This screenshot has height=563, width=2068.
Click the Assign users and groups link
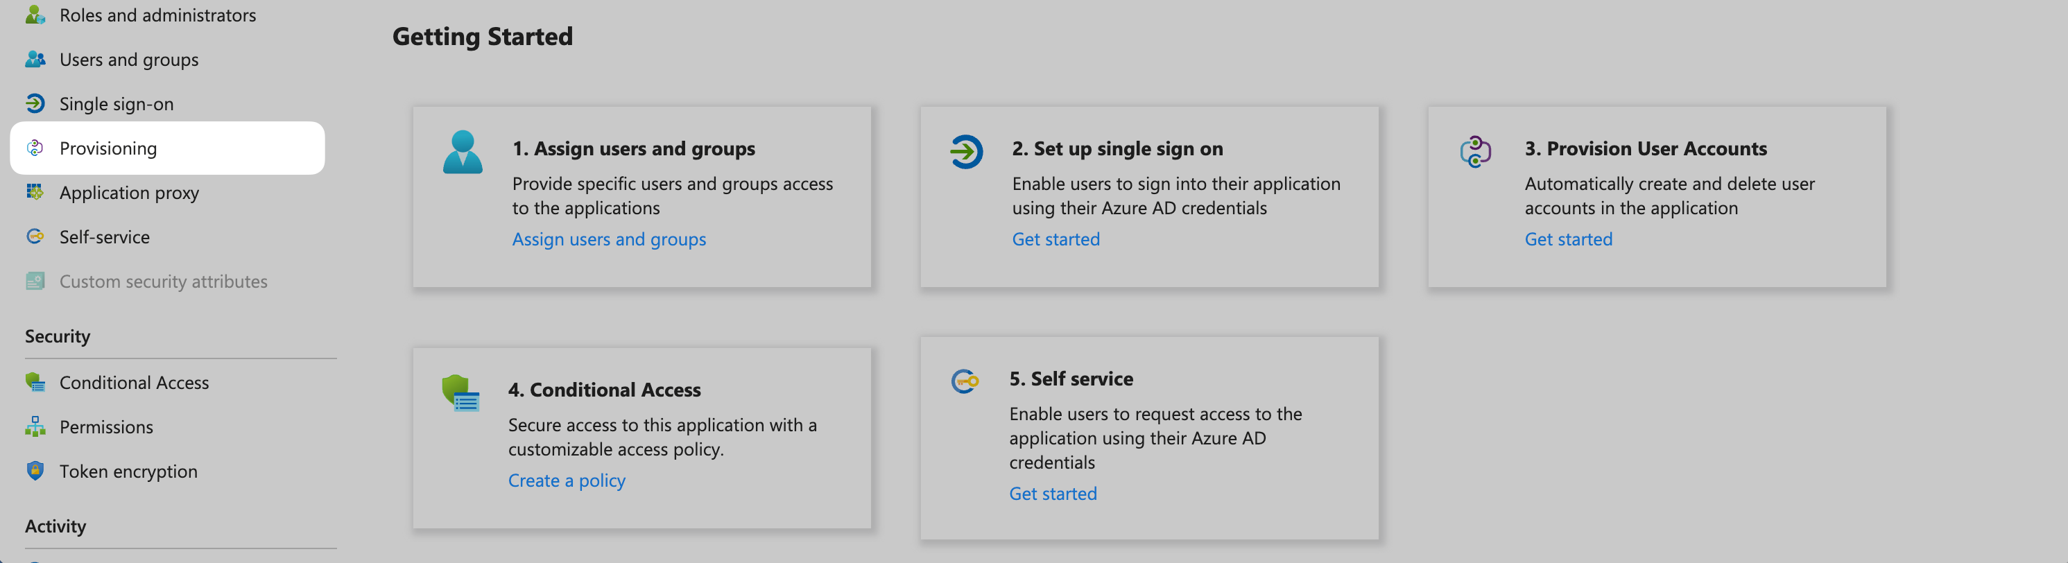608,239
